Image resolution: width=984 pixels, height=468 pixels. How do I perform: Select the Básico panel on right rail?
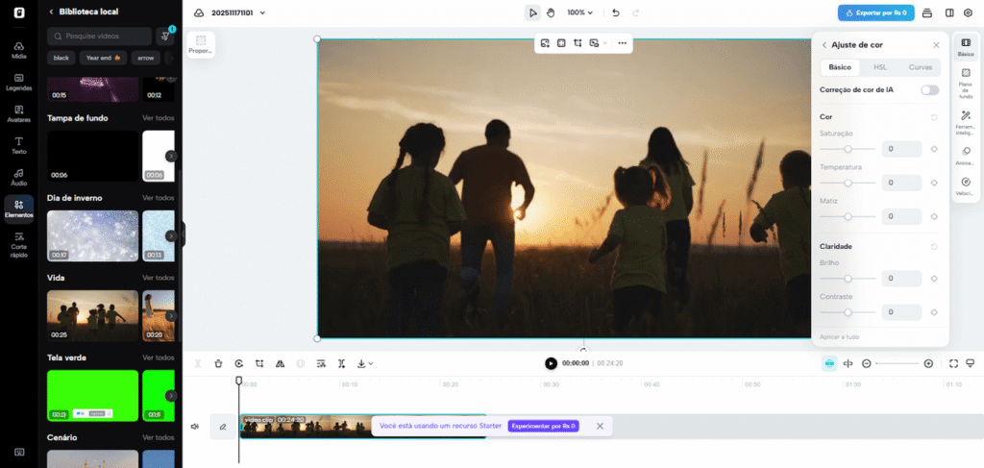pos(965,47)
